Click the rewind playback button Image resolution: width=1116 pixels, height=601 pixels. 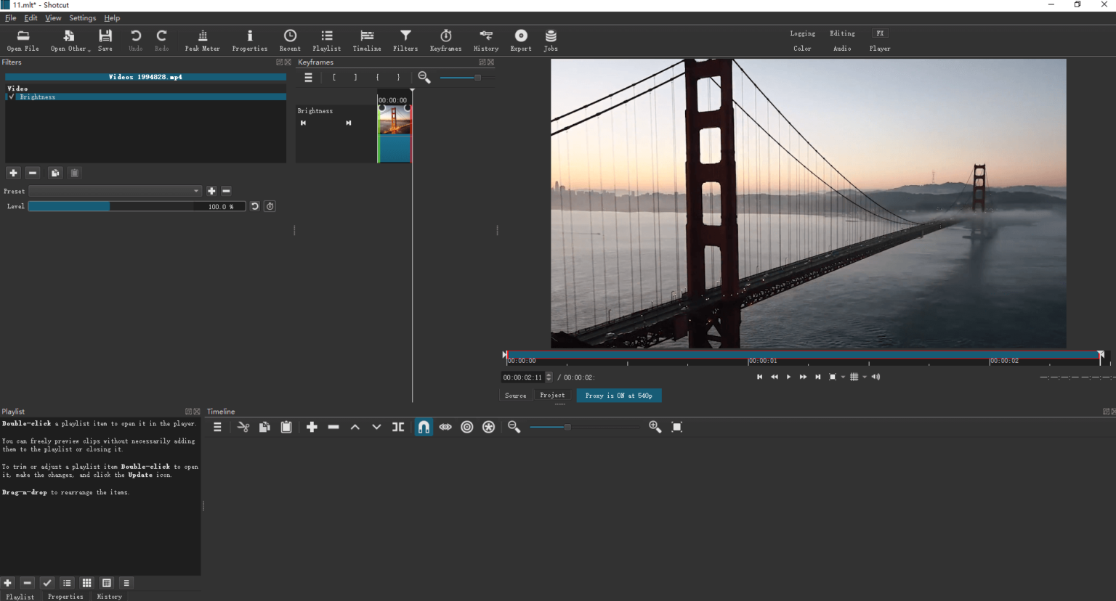point(774,377)
